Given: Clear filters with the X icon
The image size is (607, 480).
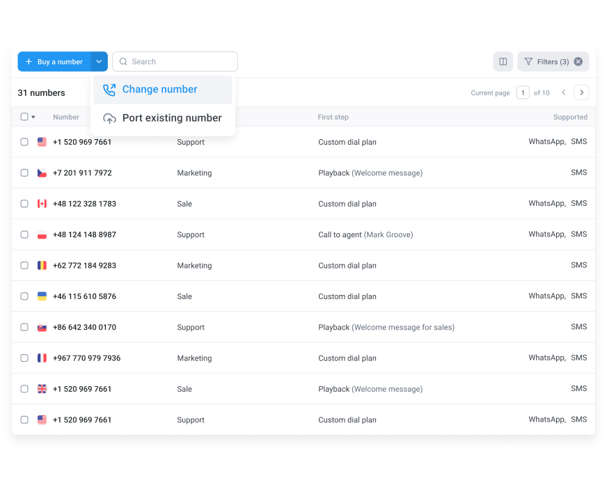Looking at the screenshot, I should 578,61.
